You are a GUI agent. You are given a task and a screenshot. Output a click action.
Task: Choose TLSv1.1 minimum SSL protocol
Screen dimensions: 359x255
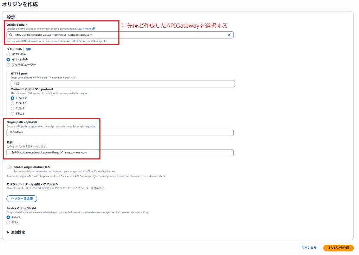[12, 103]
